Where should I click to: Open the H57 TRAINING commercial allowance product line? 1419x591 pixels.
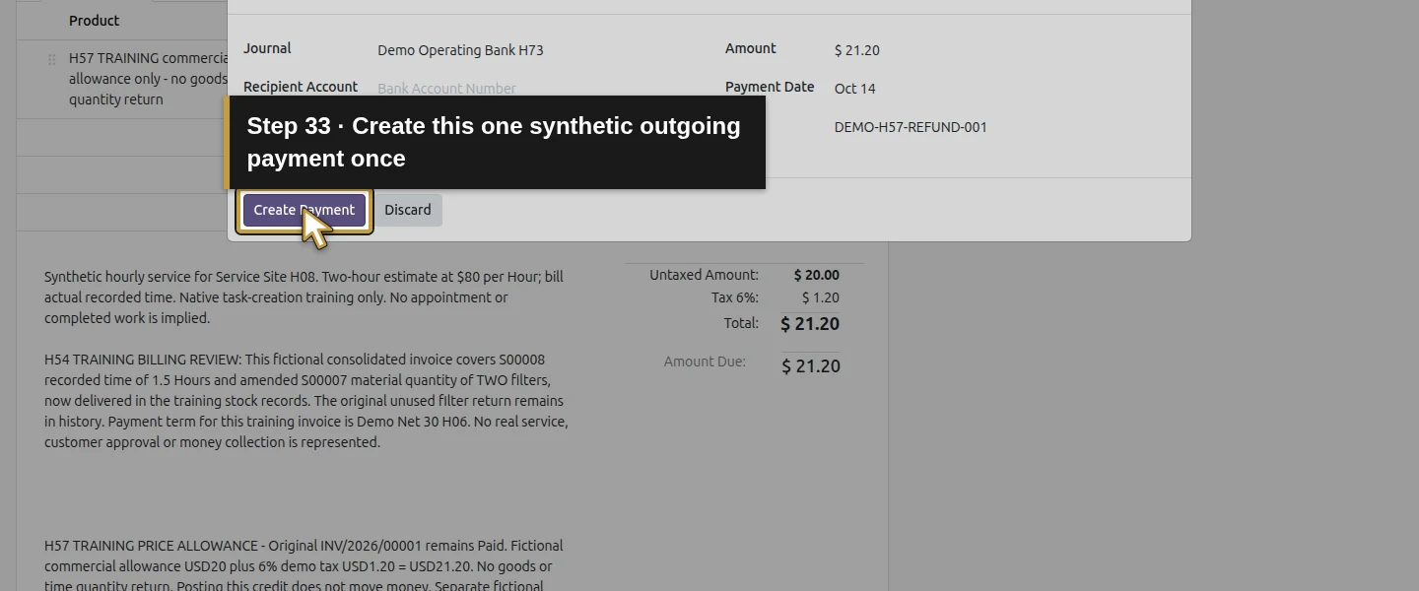(148, 79)
